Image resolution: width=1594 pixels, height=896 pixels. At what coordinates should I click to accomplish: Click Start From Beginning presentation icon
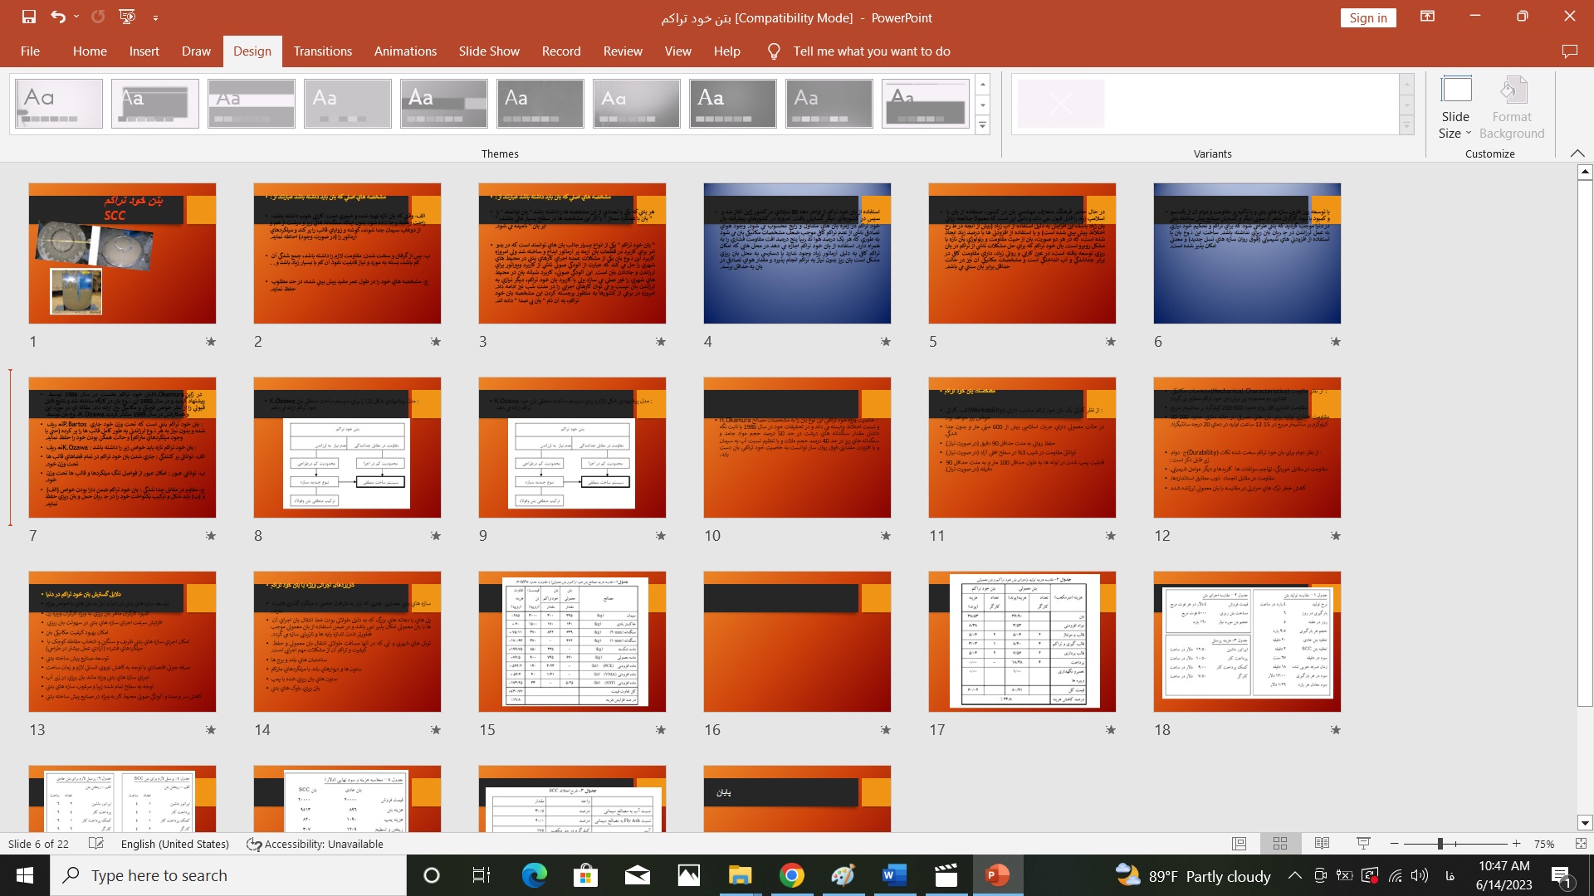coord(127,17)
